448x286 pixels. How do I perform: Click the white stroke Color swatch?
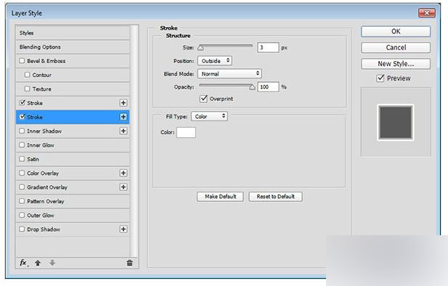click(186, 132)
